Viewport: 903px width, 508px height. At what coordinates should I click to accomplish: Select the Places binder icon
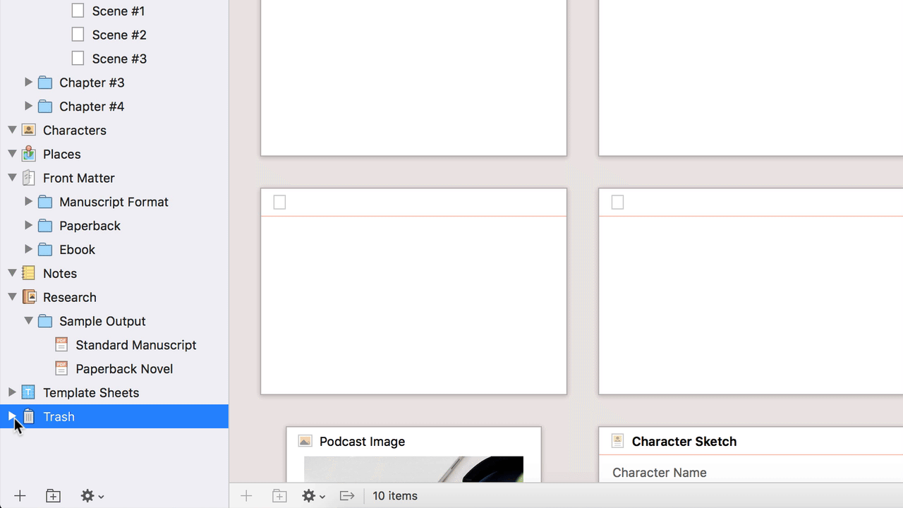28,154
